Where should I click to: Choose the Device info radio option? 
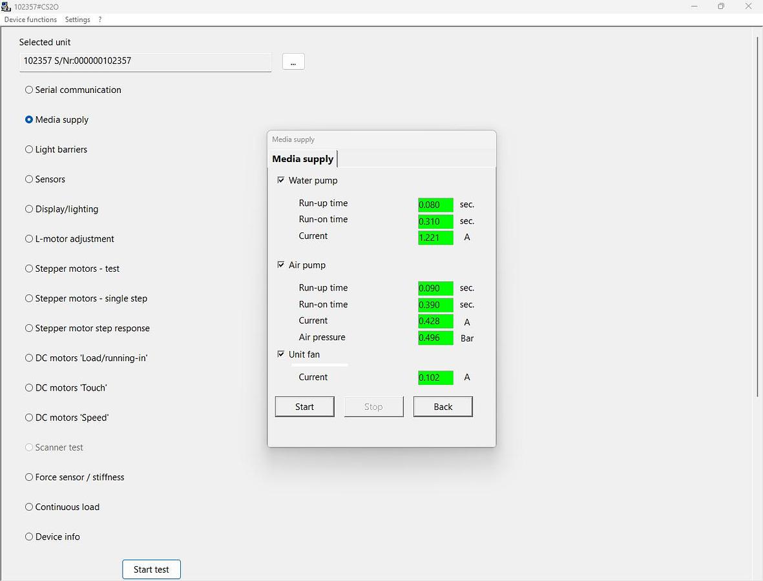29,536
